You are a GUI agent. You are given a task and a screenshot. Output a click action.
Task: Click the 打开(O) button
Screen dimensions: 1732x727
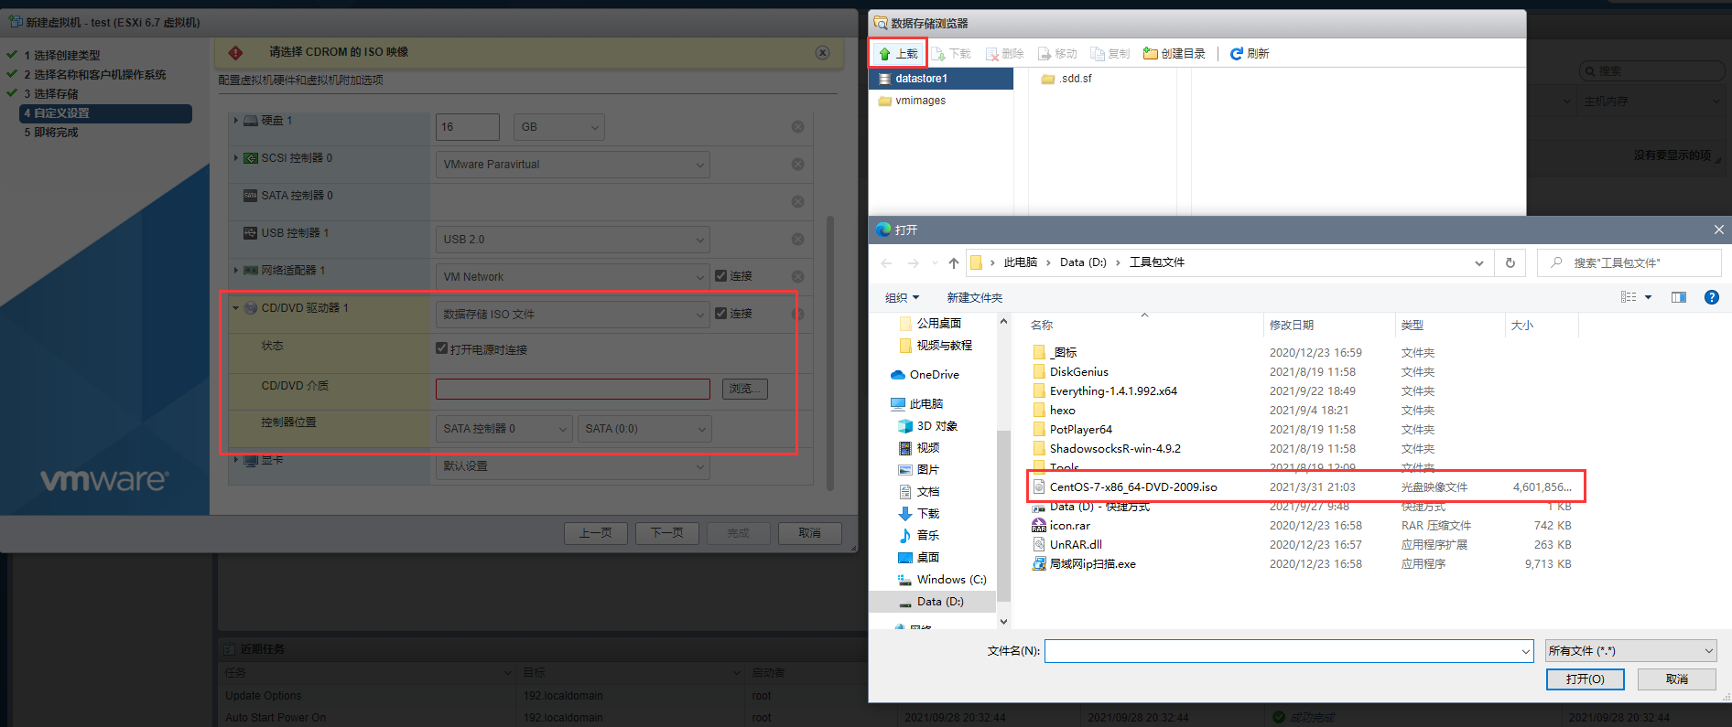click(x=1585, y=679)
